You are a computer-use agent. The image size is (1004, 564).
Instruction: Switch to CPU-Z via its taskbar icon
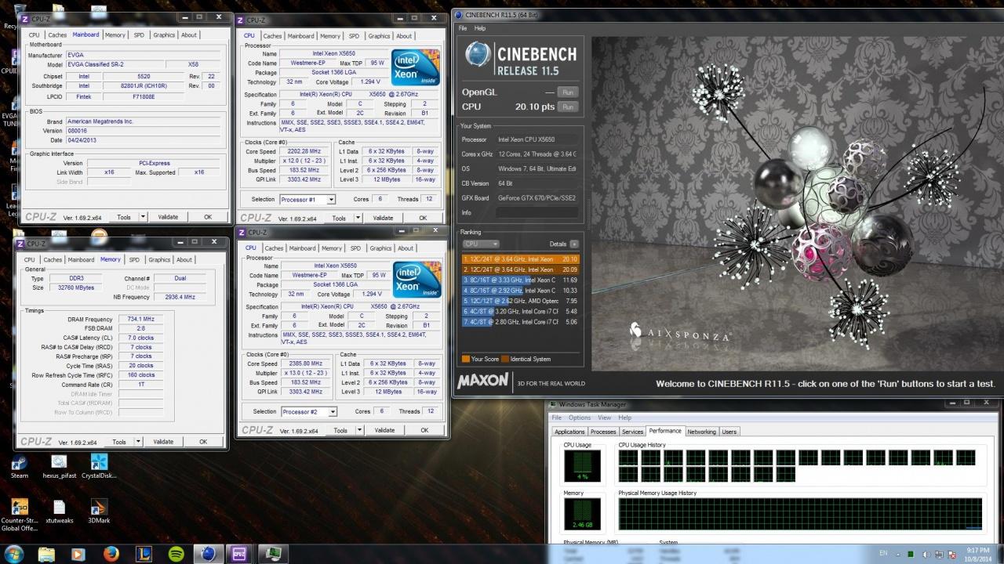pyautogui.click(x=240, y=554)
